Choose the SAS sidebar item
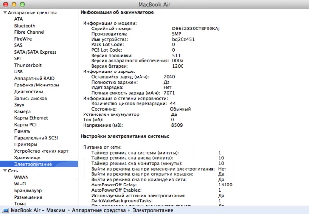Screen dimensions: 309x214 point(18,45)
